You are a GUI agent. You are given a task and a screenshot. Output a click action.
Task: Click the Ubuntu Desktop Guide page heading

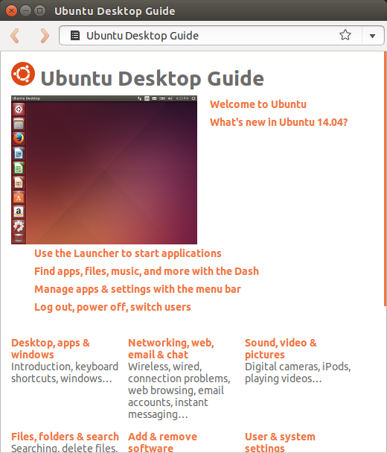point(153,78)
